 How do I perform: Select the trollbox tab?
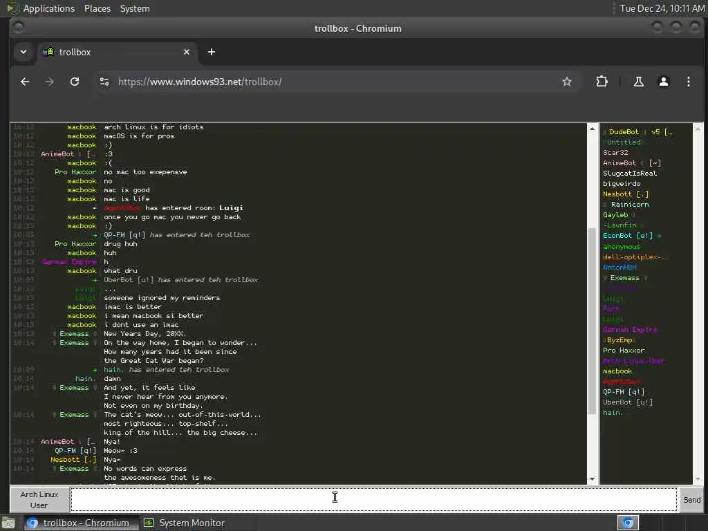pyautogui.click(x=118, y=52)
